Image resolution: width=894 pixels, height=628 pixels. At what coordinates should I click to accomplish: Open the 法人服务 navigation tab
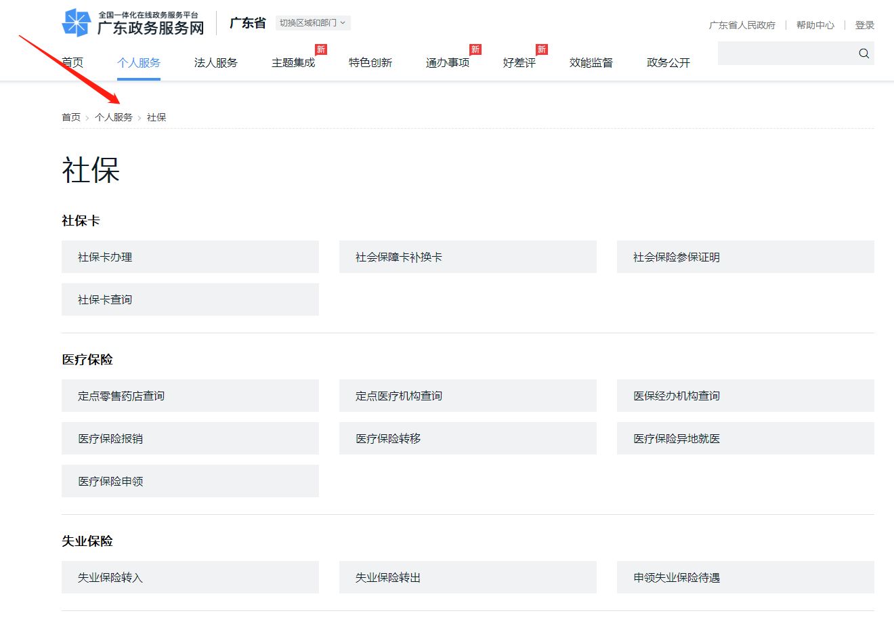pos(216,63)
